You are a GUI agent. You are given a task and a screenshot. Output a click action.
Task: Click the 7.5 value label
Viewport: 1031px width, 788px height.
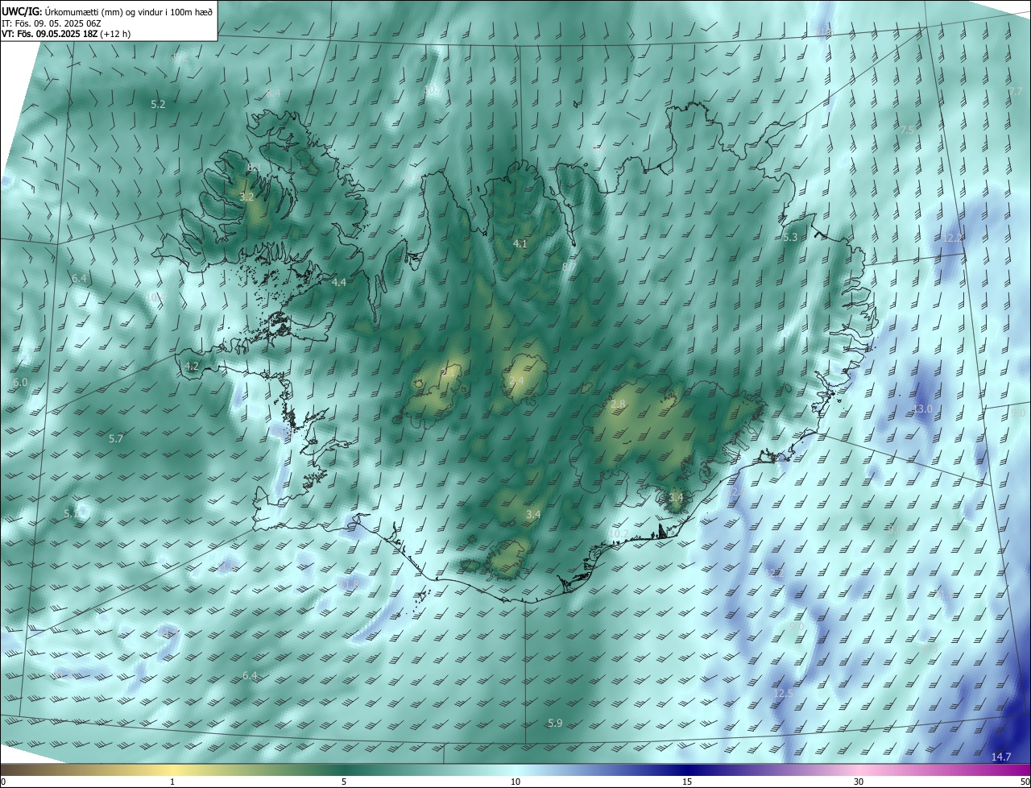[x=908, y=131]
